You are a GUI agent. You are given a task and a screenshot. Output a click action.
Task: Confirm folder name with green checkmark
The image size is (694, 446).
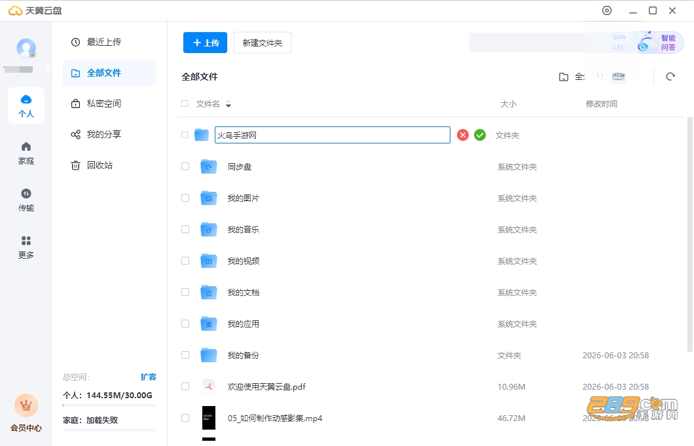click(480, 135)
